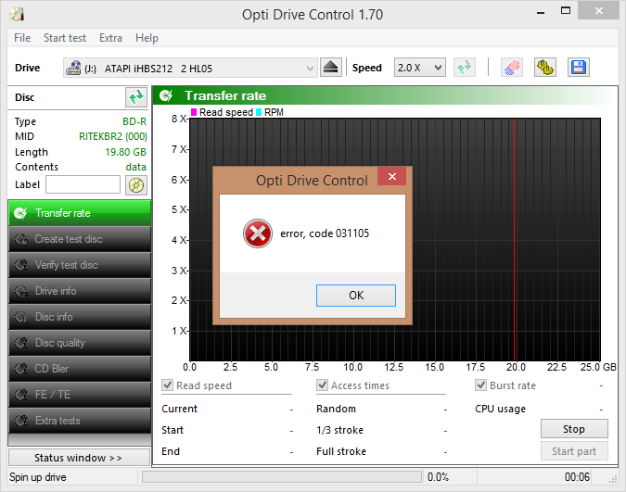Open the Extra menu

coord(110,38)
